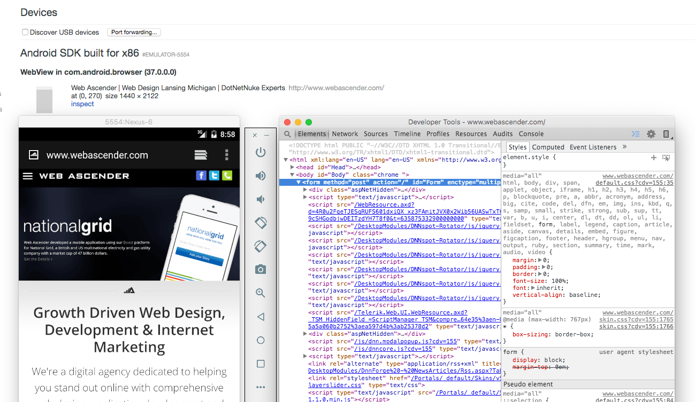Click the more options ellipsis below Overview button
The height and width of the screenshot is (402, 695).
tap(261, 387)
